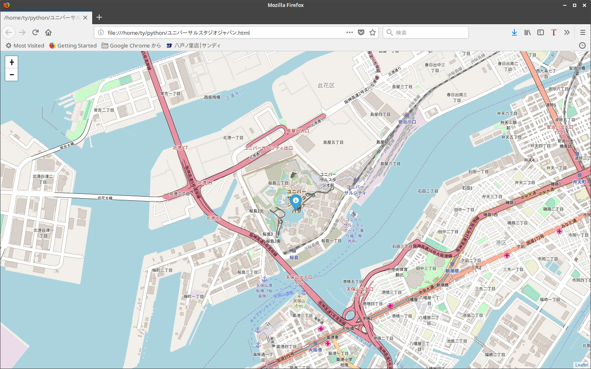Open the Firefox home page
The width and height of the screenshot is (591, 369).
(48, 32)
